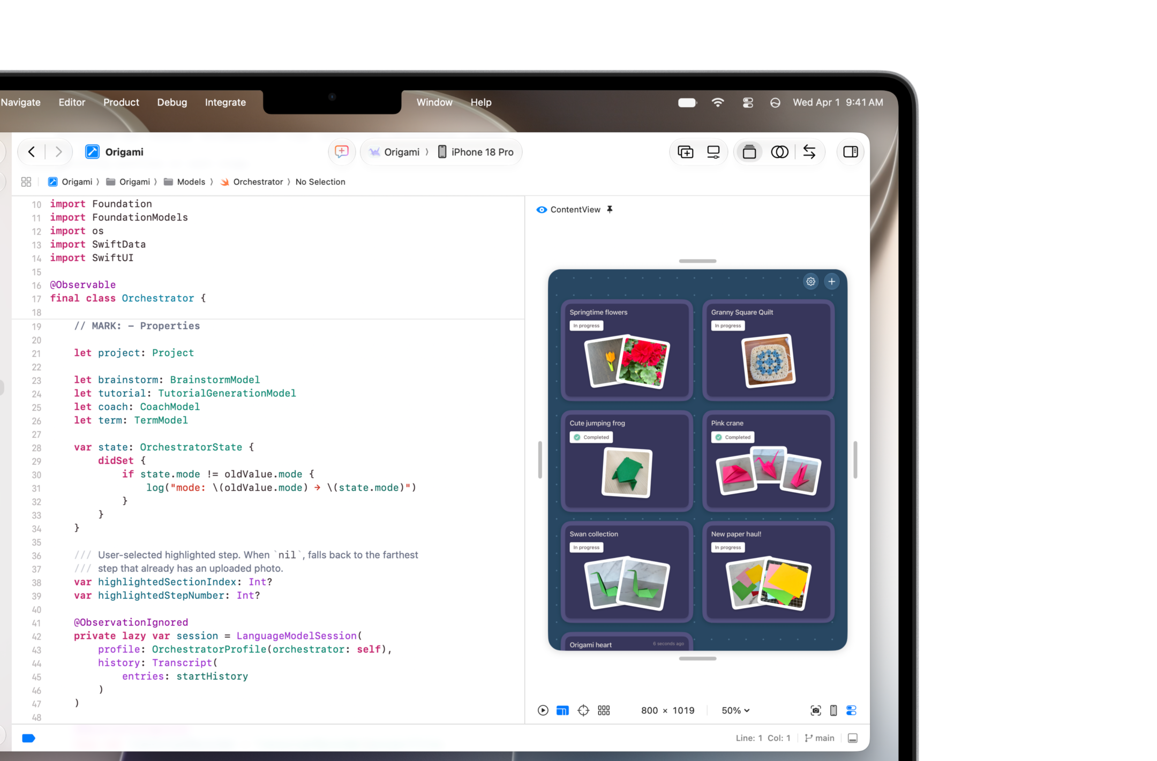This screenshot has width=1157, height=761.
Task: Click the display monitor icon in the toolbar
Action: click(713, 152)
